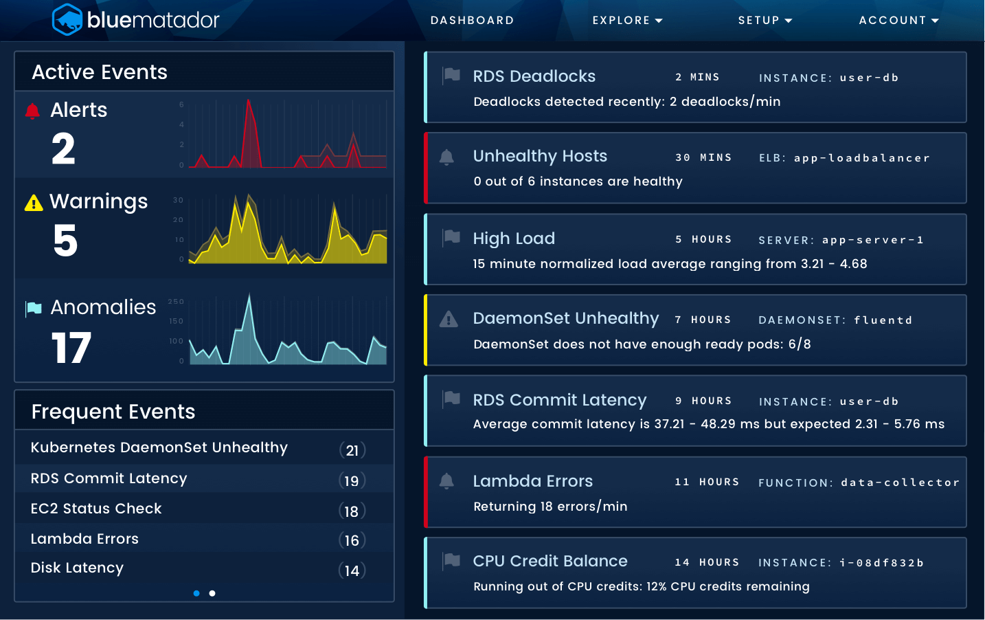Image resolution: width=985 pixels, height=620 pixels.
Task: Click the Anomalies trend chart
Action: [287, 330]
